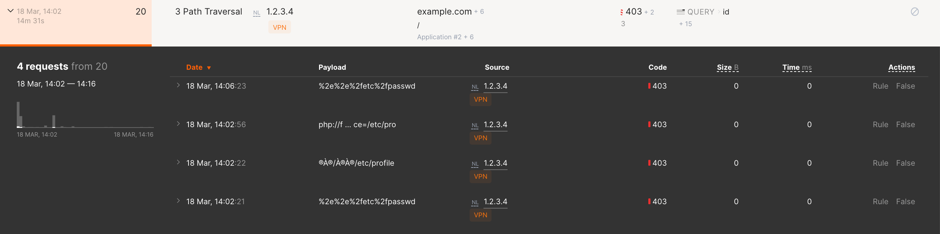Click the tallest bar in the requests histogram
This screenshot has width=940, height=234.
click(18, 114)
